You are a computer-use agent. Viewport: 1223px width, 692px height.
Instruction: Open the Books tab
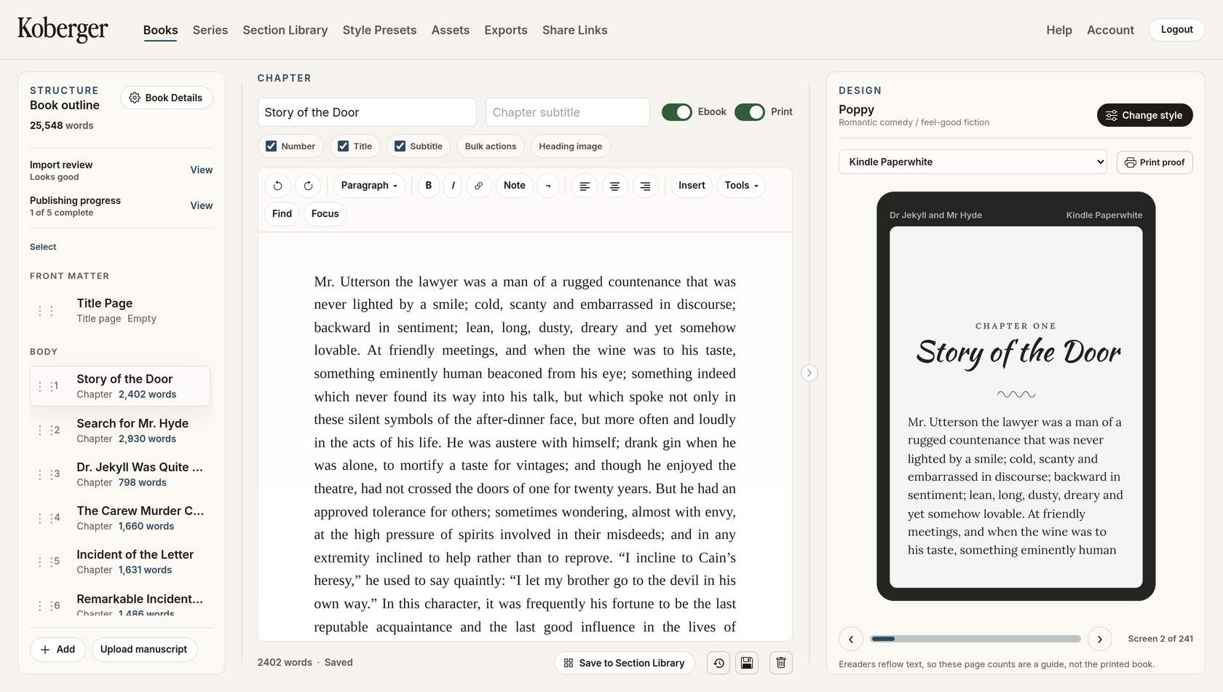[x=160, y=30]
